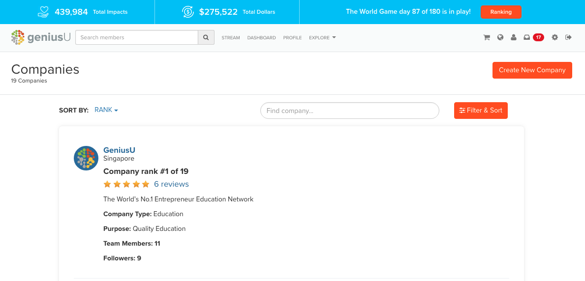Open Filter & Sort options
Screen dimensions: 585x281
point(481,111)
